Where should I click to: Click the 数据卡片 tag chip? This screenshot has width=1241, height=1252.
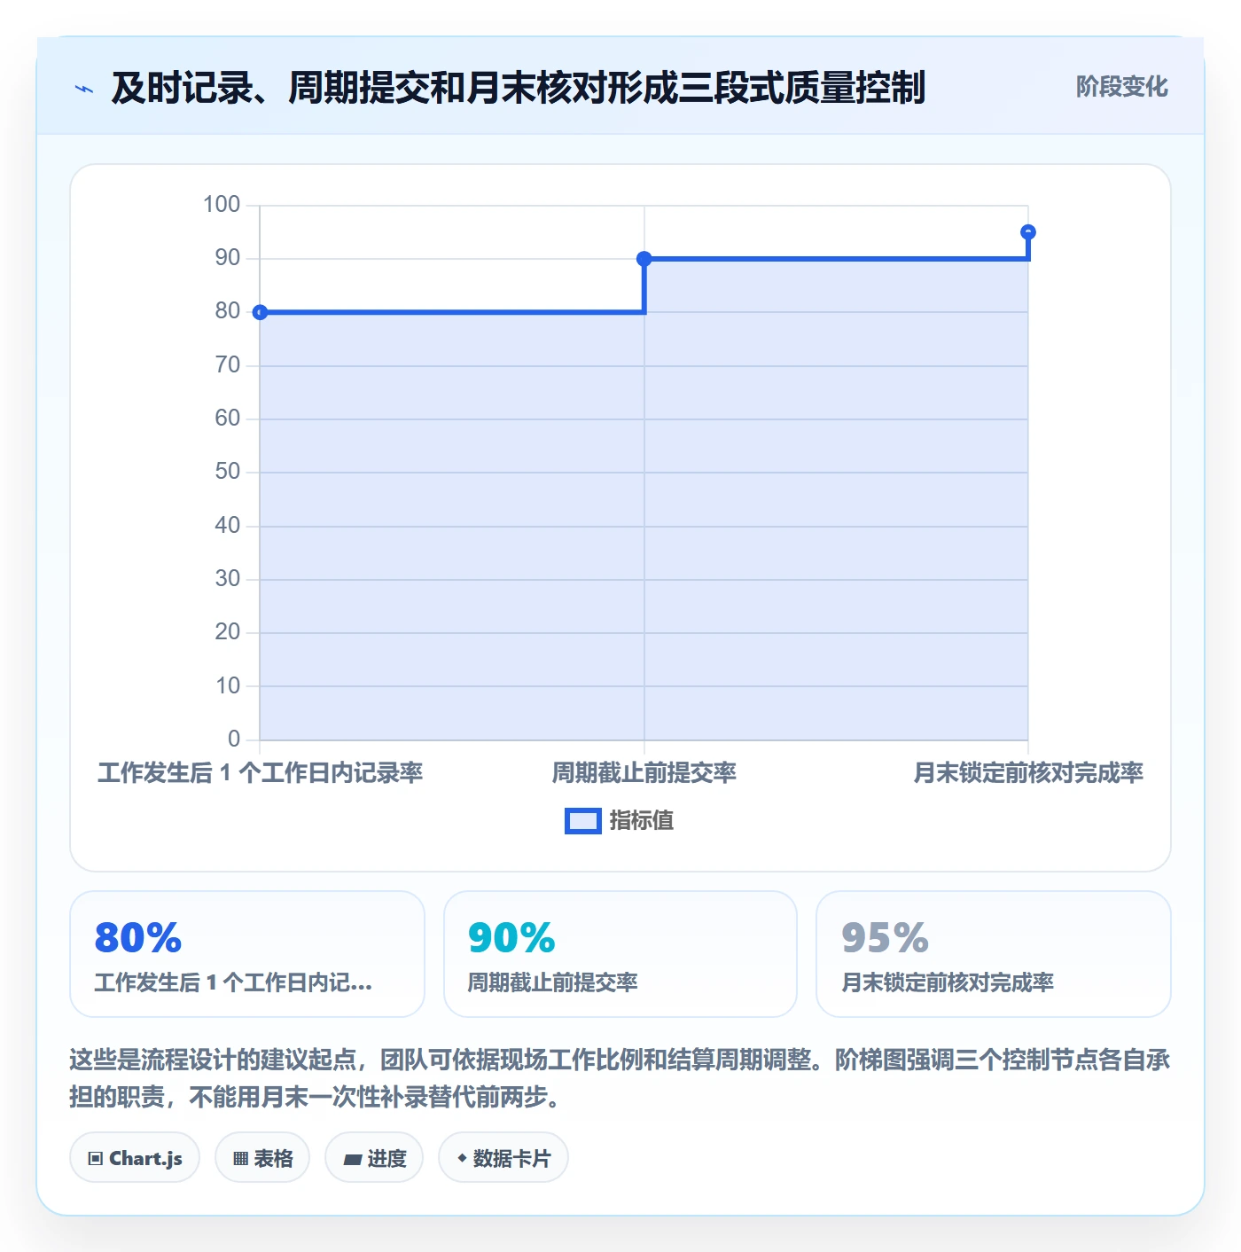[x=503, y=1158]
